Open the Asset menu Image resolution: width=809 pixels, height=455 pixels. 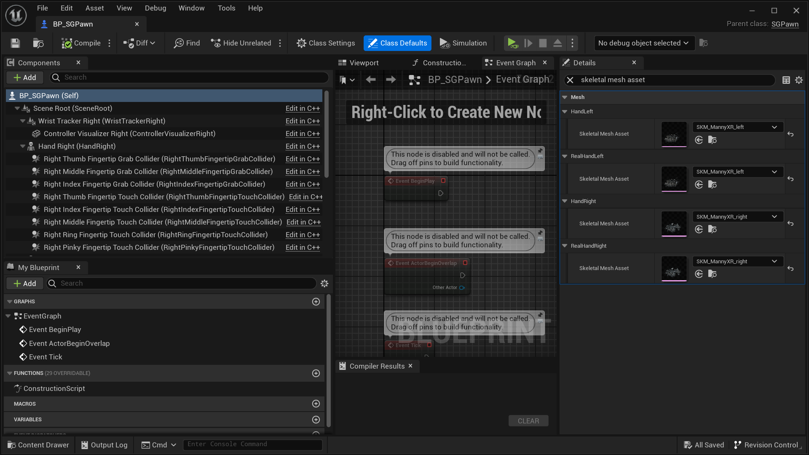pos(94,8)
